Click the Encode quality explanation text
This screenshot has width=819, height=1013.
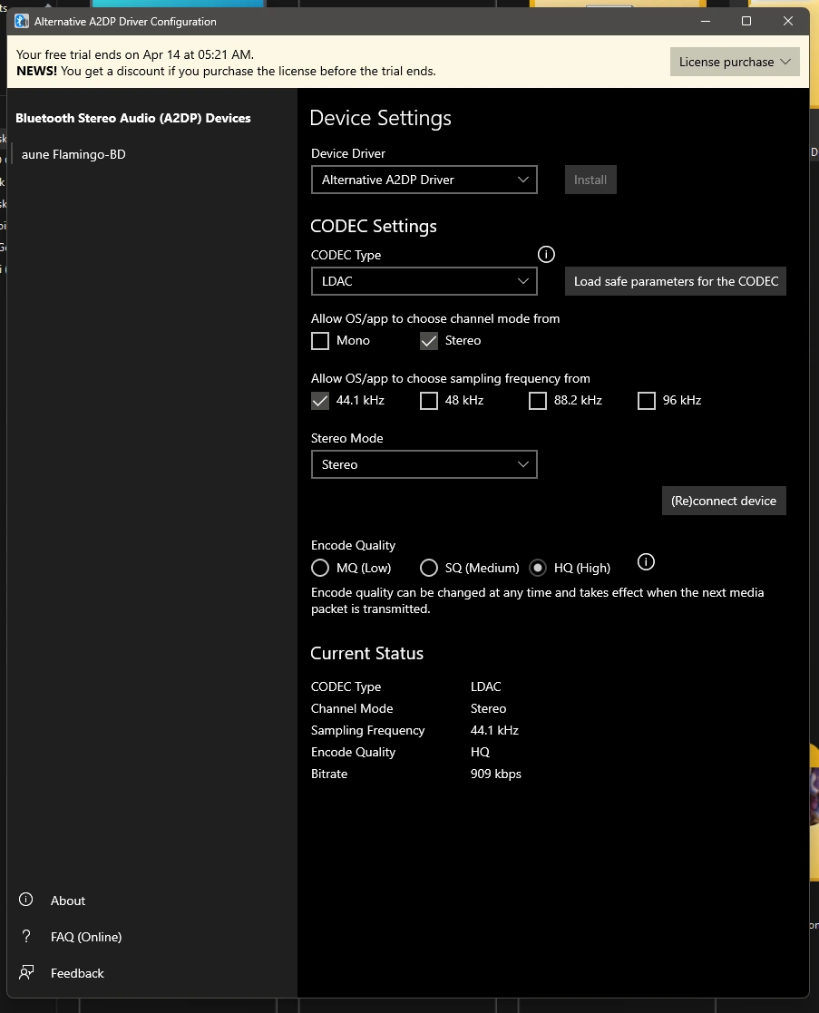pyautogui.click(x=538, y=601)
